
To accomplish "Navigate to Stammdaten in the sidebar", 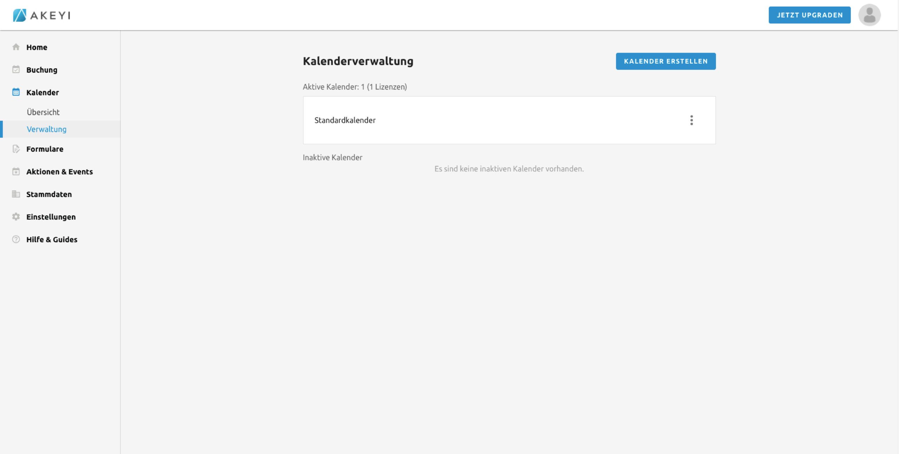I will coord(49,194).
